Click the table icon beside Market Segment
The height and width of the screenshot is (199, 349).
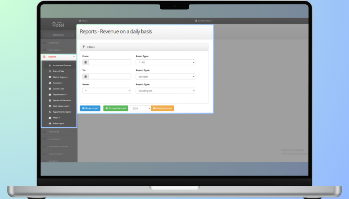coord(50,77)
